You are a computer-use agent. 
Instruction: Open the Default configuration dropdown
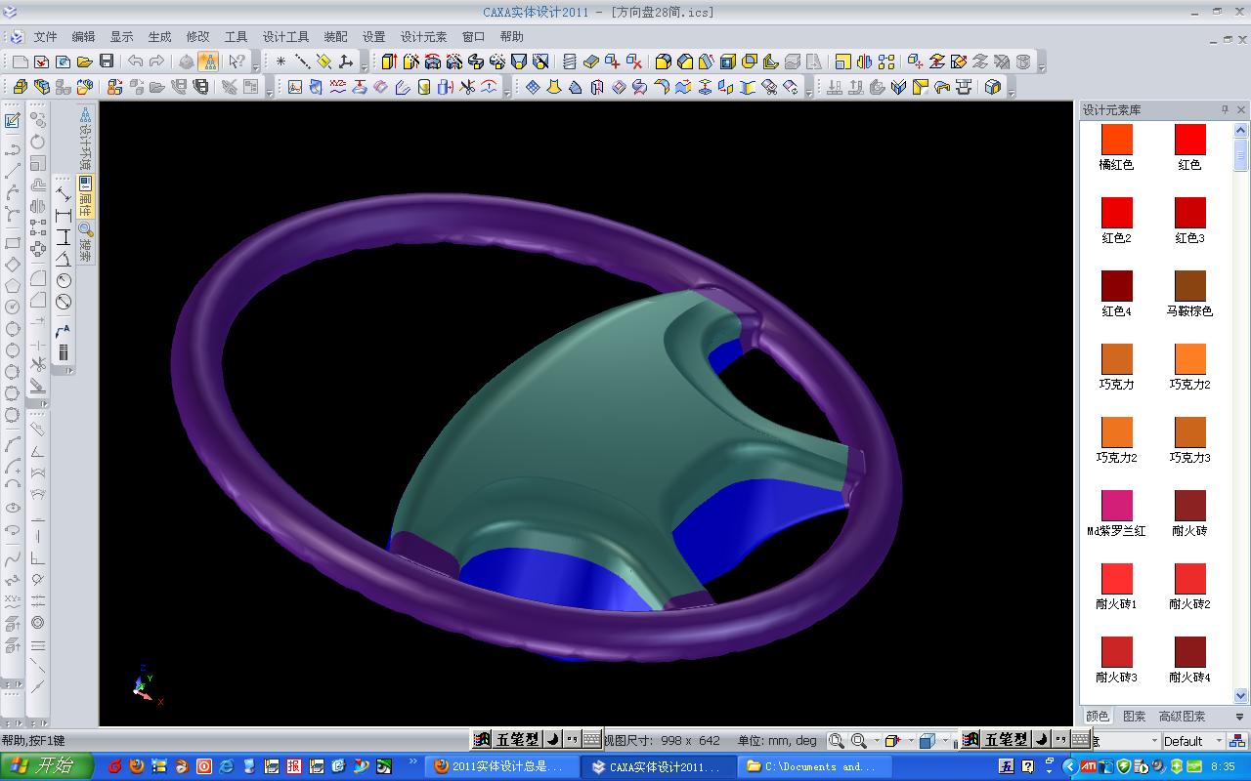1218,741
